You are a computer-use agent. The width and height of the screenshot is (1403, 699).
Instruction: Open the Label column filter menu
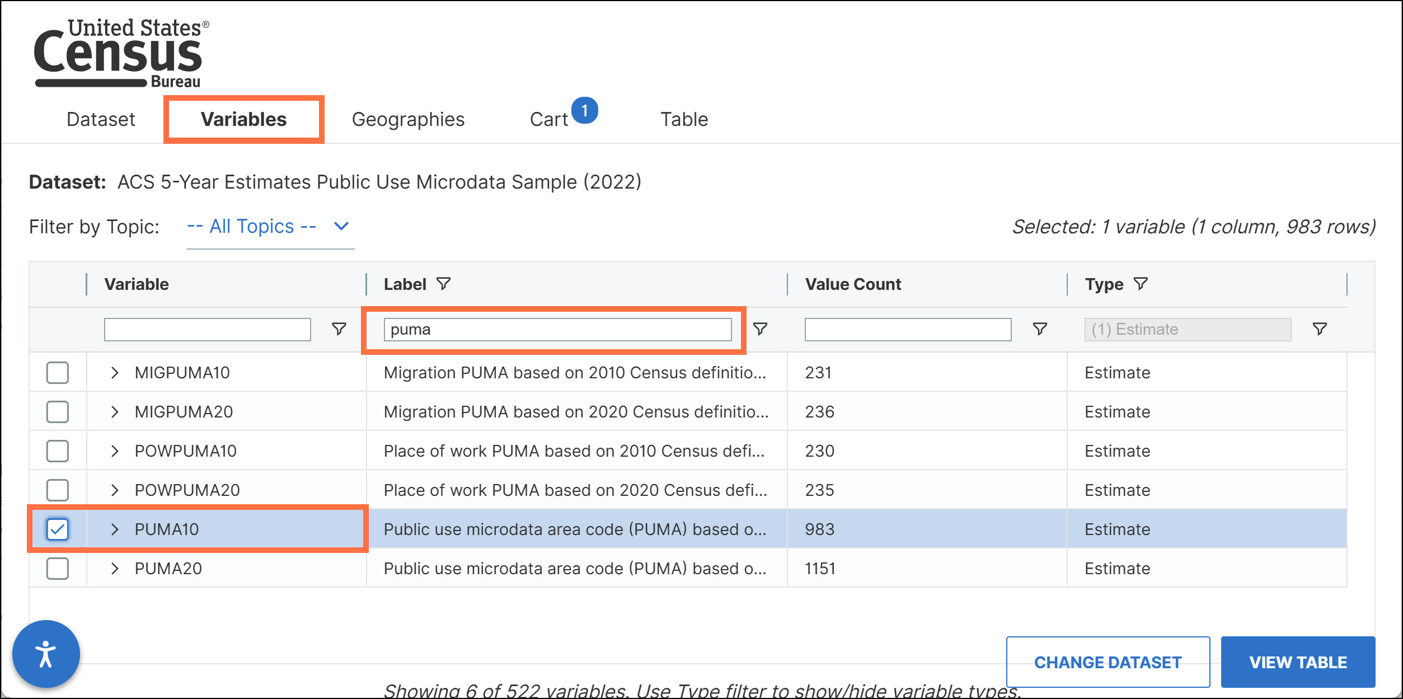444,284
